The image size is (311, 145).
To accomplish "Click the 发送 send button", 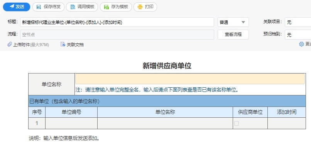I will (x=17, y=7).
